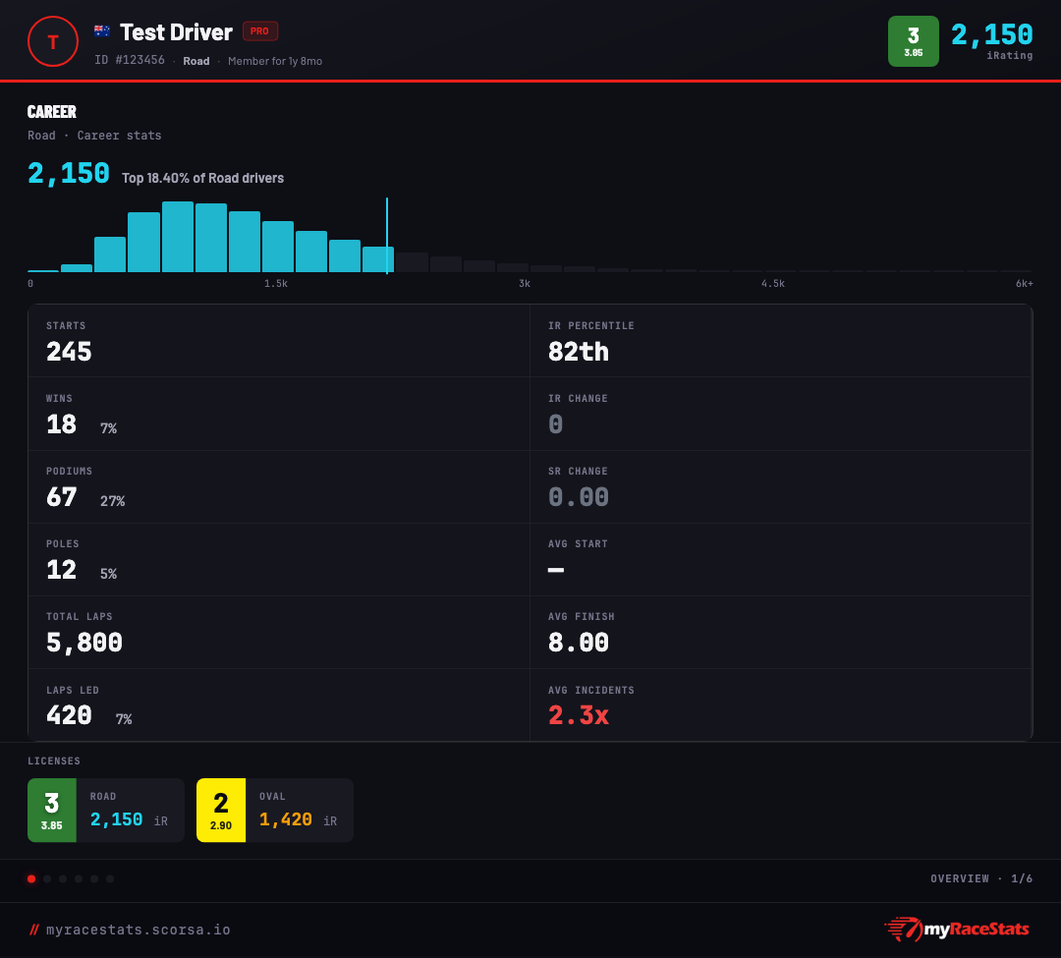Viewport: 1061px width, 958px height.
Task: Click the PRO badge
Action: (x=259, y=31)
